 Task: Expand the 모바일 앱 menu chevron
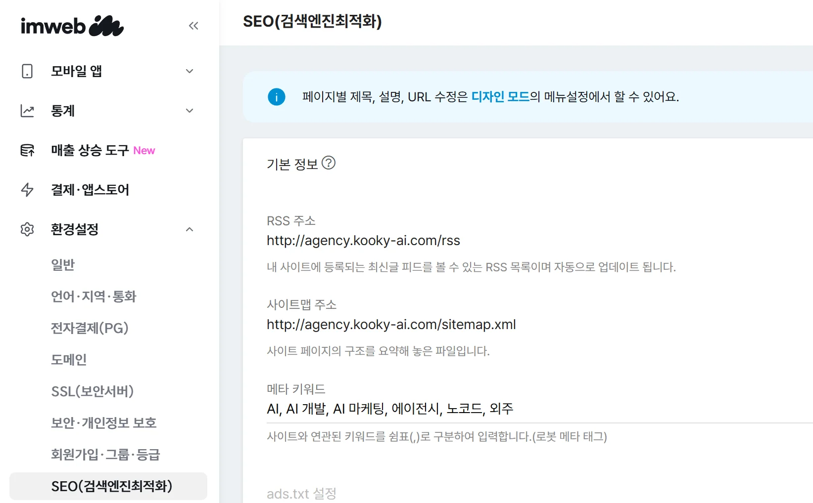click(190, 71)
